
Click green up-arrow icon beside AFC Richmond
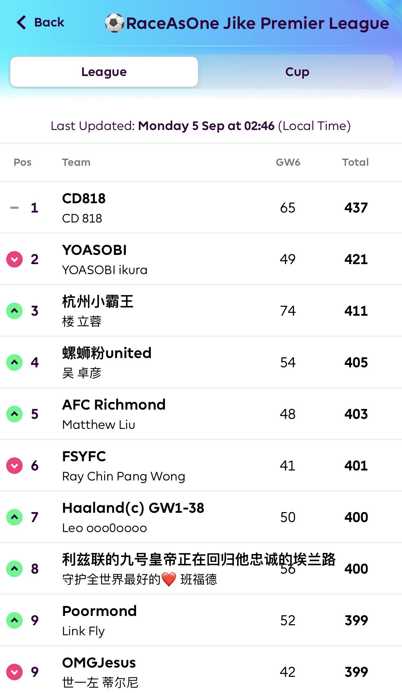coord(14,414)
